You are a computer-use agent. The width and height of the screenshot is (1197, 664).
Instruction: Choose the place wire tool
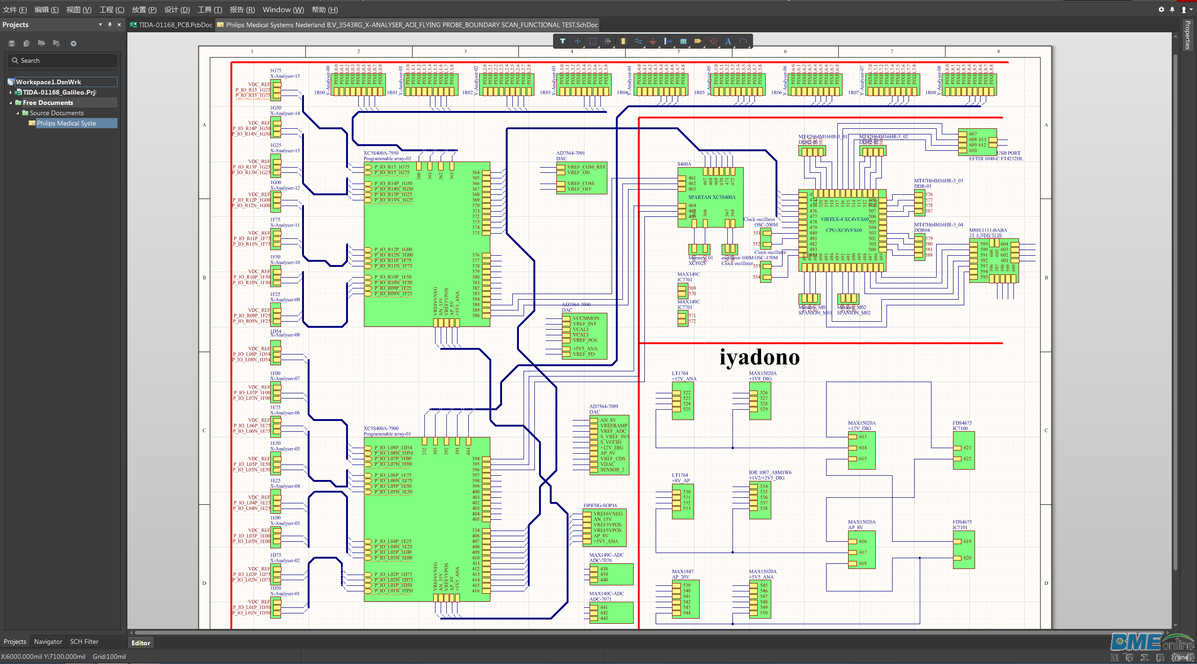(638, 41)
